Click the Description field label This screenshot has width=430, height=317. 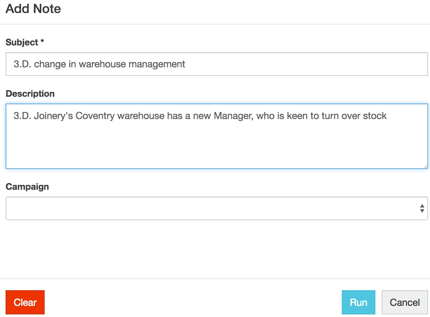click(x=30, y=94)
